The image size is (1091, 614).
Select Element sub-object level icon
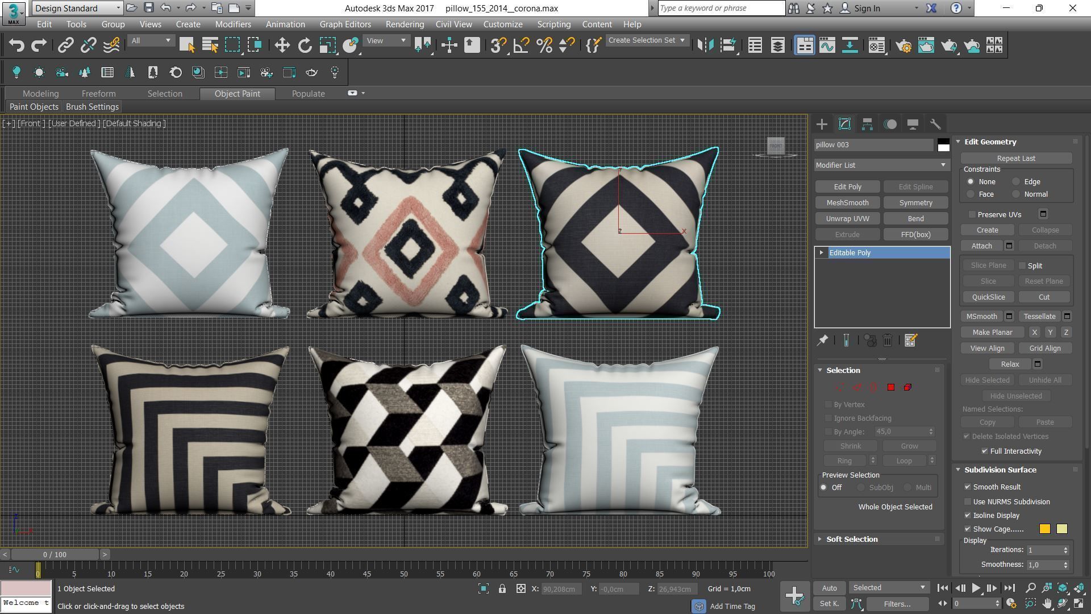click(907, 387)
